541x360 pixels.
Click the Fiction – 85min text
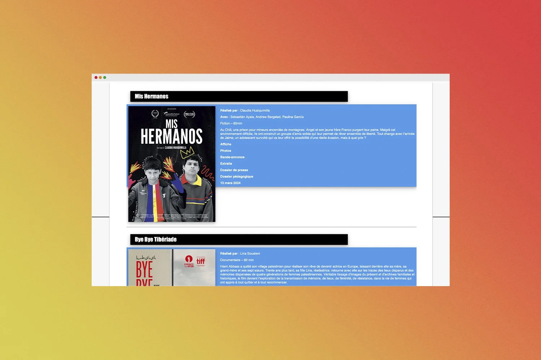pyautogui.click(x=231, y=123)
